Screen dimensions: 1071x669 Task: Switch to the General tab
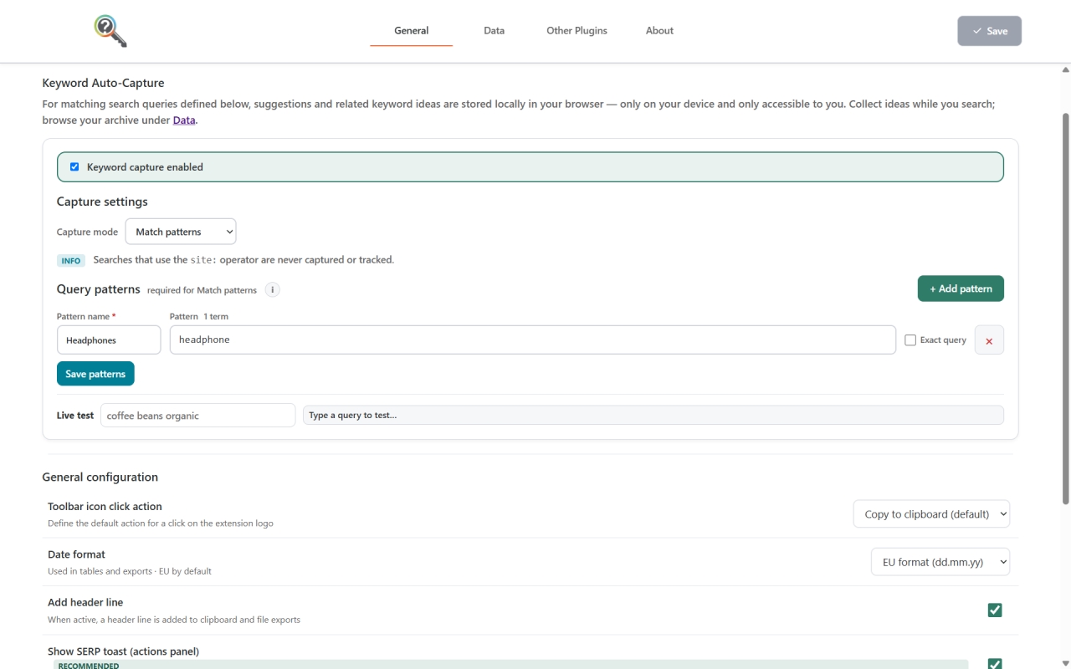tap(412, 31)
